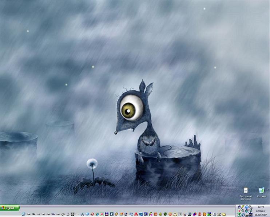The width and height of the screenshot is (270, 217).
Task: Click the red circular target taskbar icon
Action: coord(199,214)
